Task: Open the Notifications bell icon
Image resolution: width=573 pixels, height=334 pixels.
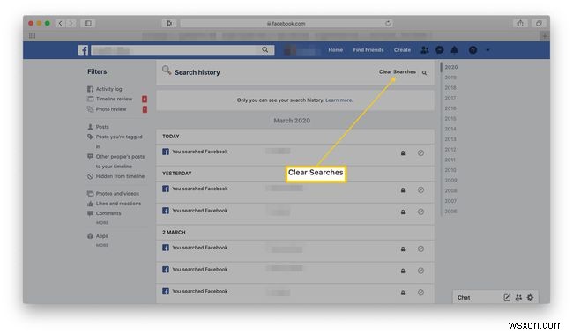Action: pos(454,49)
